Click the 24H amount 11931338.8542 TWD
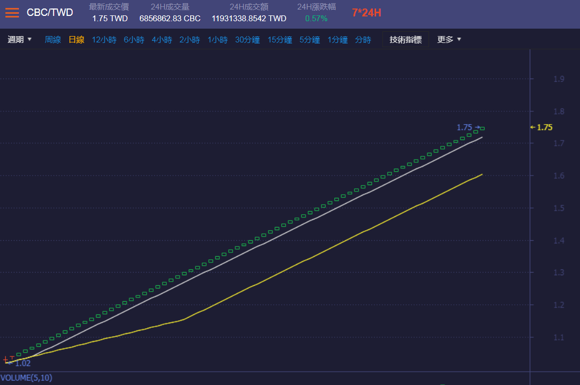The width and height of the screenshot is (580, 385). click(x=249, y=19)
